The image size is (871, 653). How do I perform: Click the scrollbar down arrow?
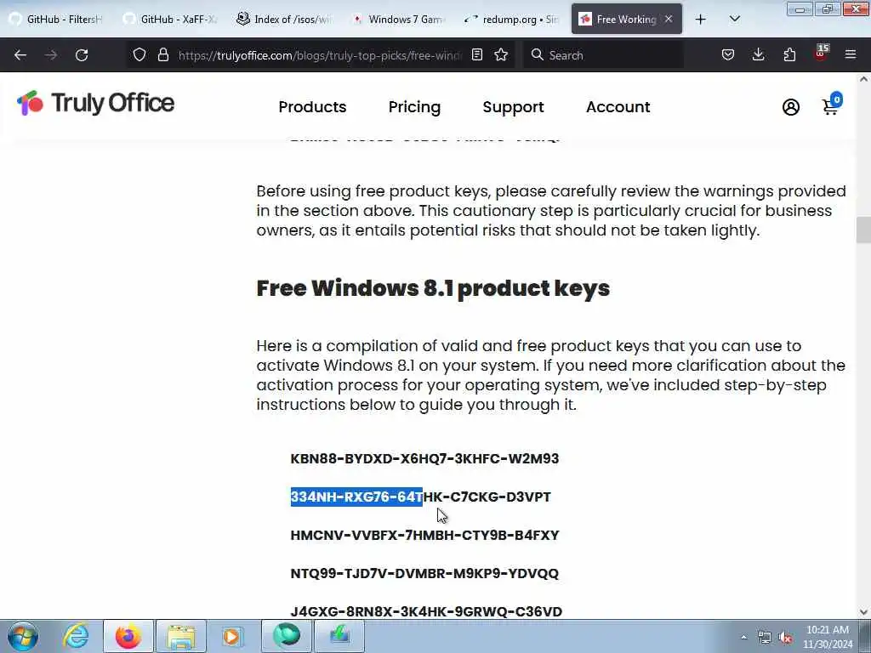[x=863, y=612]
